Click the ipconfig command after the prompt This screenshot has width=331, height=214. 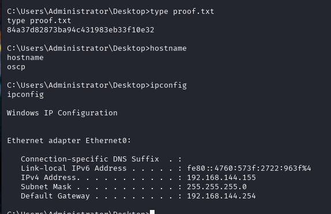[168, 85]
